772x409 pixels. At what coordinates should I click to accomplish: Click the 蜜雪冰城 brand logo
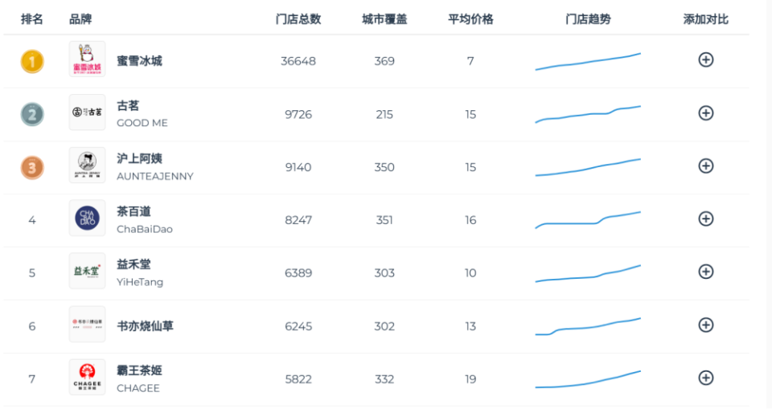(87, 59)
